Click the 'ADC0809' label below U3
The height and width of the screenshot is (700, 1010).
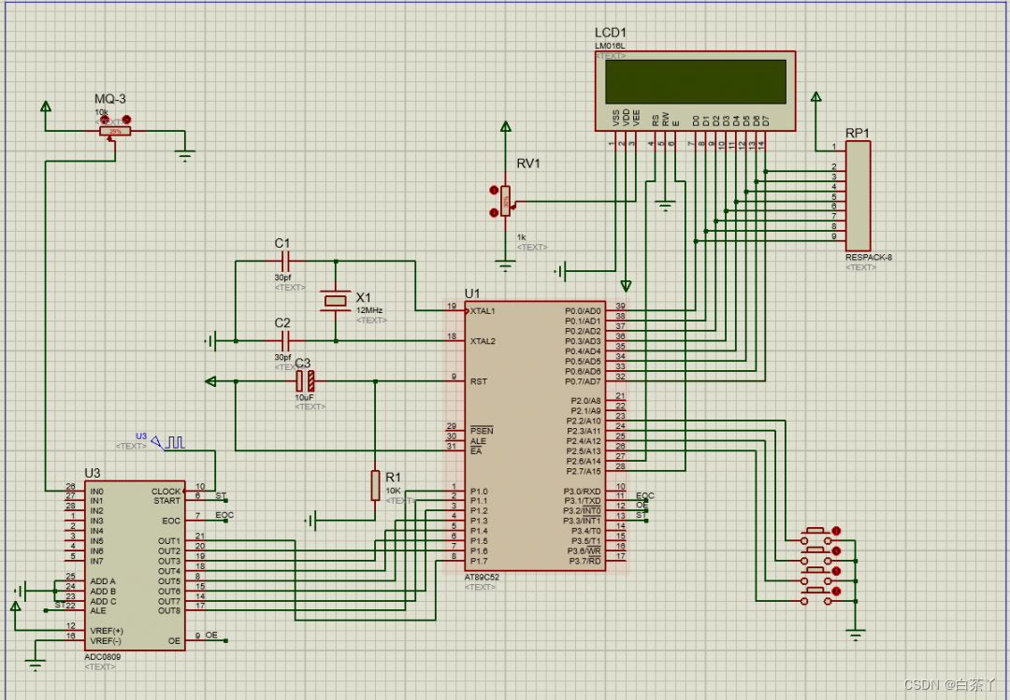coord(103,657)
